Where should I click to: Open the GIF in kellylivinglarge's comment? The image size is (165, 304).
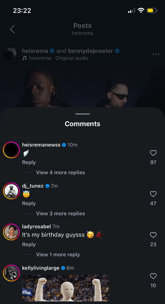(66, 288)
